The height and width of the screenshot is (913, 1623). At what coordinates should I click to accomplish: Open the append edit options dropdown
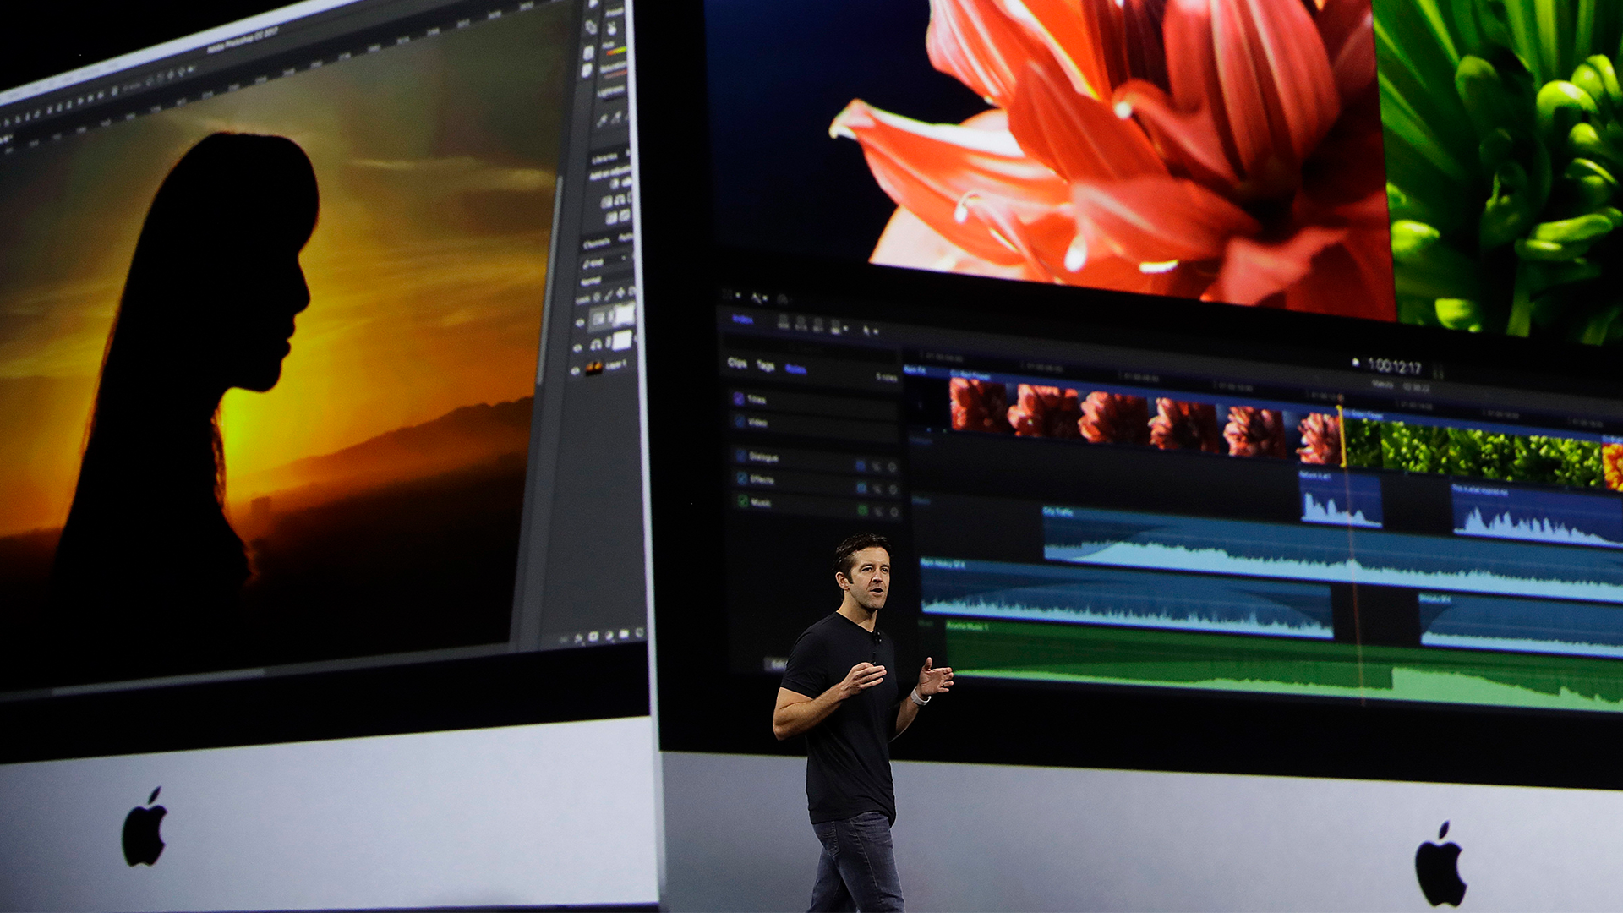845,328
